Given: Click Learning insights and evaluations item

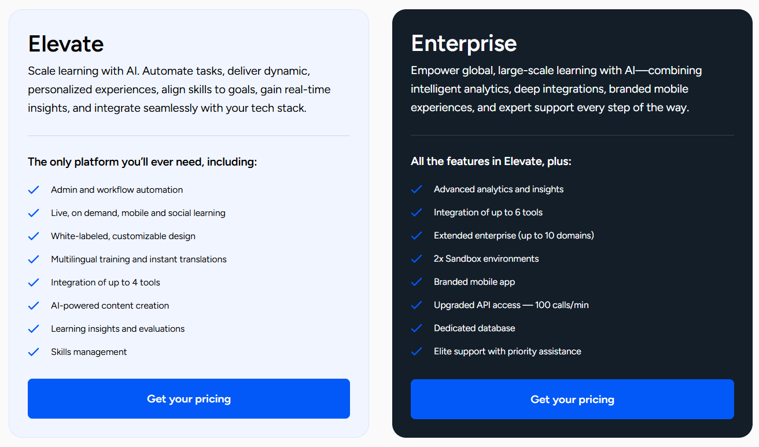Looking at the screenshot, I should pos(118,329).
